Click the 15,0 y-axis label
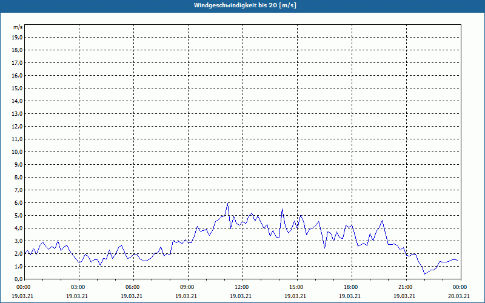Image resolution: width=485 pixels, height=303 pixels. click(x=18, y=88)
